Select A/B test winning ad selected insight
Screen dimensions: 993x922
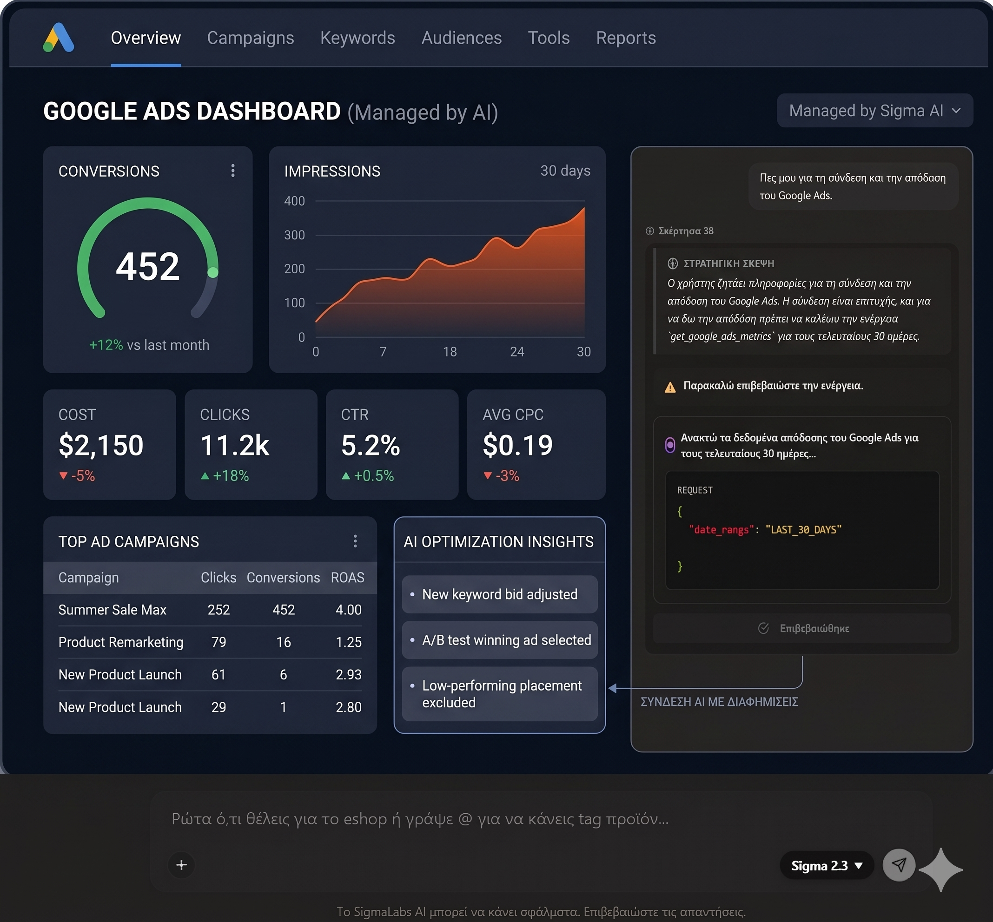point(499,640)
